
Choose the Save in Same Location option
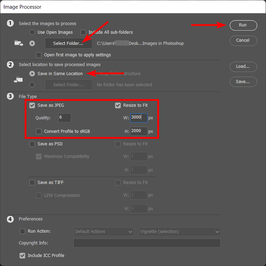click(32, 74)
